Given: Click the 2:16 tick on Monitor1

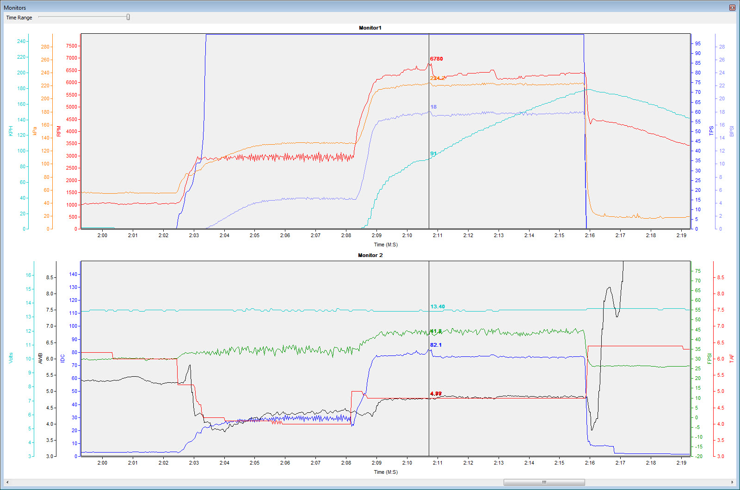Looking at the screenshot, I should (590, 235).
